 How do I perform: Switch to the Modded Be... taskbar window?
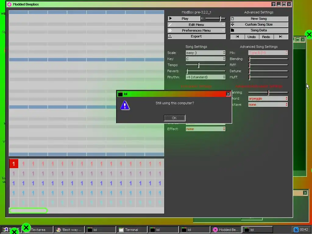(226, 230)
